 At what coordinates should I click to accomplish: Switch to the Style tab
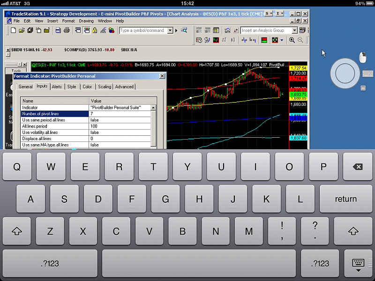pos(72,87)
